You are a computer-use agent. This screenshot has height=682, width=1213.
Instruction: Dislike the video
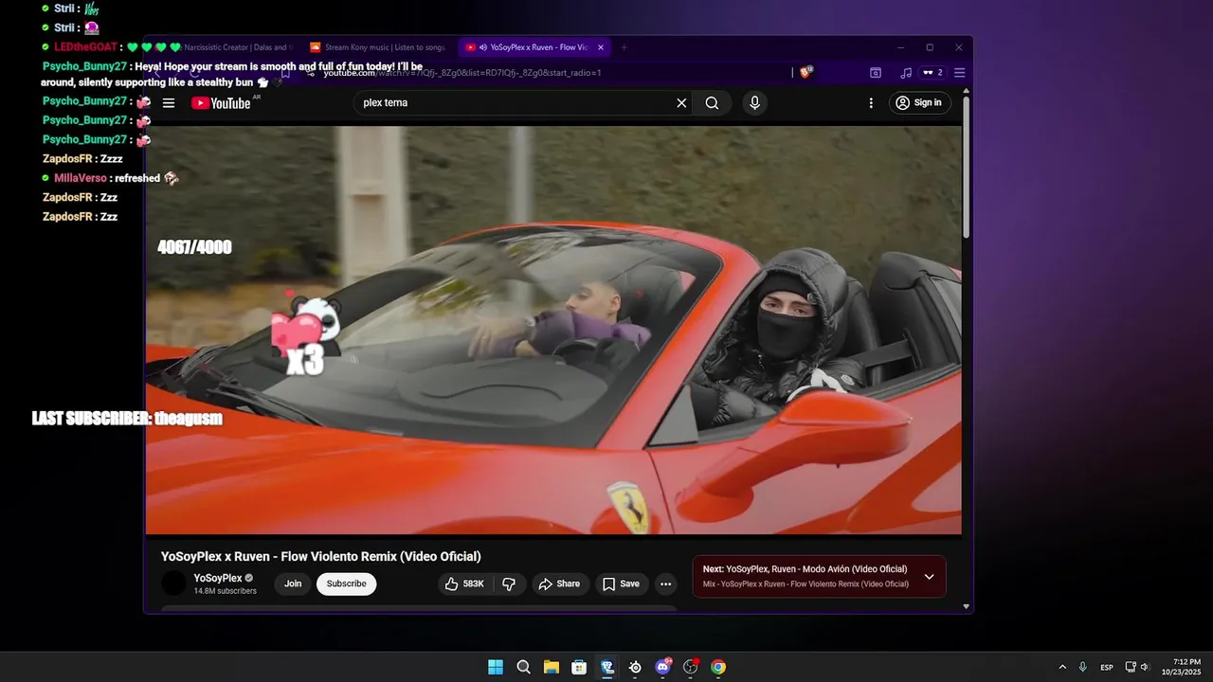(509, 584)
